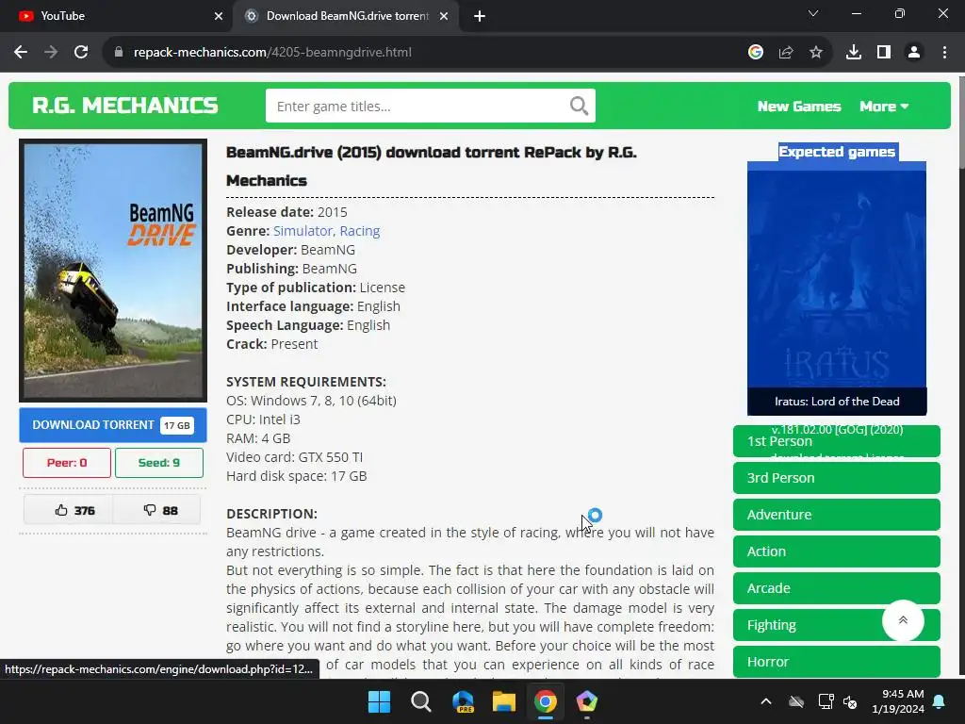This screenshot has width=965, height=724.
Task: Select the Download BeamNG.drive torrent tab
Action: coord(345,16)
